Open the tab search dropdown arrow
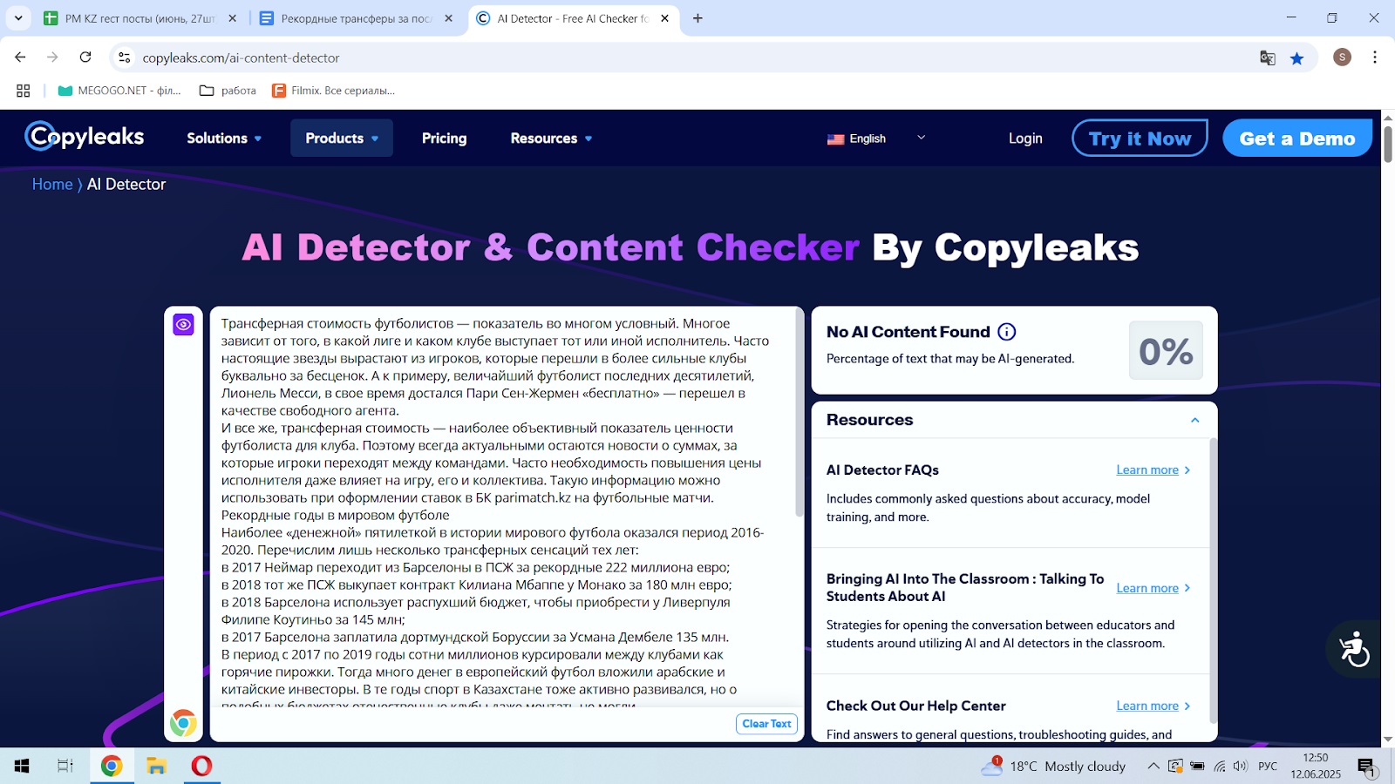This screenshot has width=1395, height=784. [18, 18]
